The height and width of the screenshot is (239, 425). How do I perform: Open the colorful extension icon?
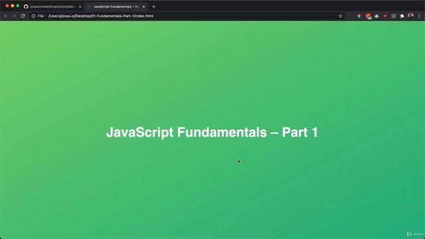(x=359, y=16)
